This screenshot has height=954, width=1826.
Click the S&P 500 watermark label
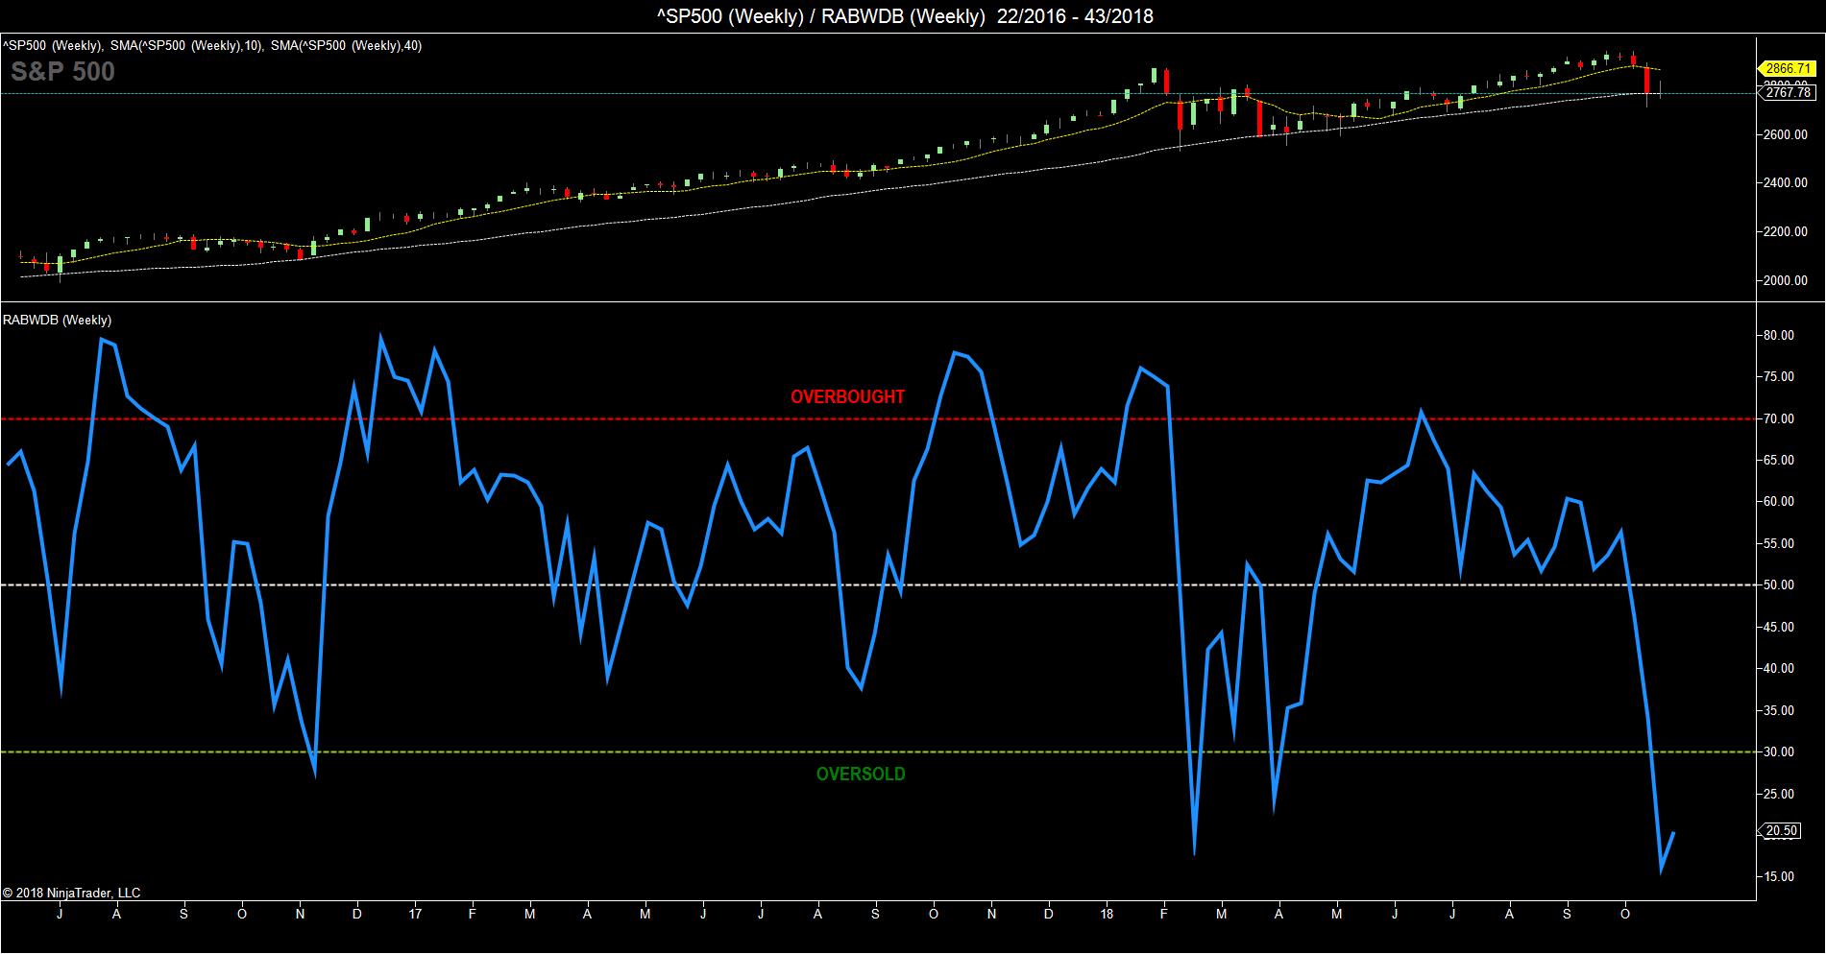pyautogui.click(x=62, y=72)
